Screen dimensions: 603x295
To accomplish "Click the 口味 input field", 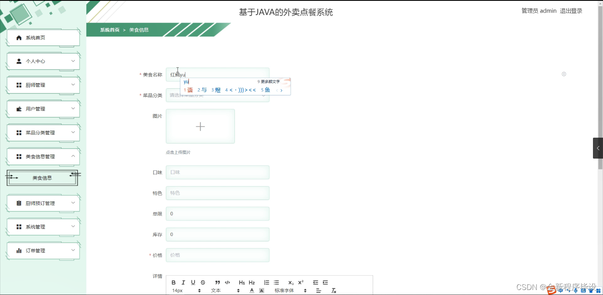I will click(x=217, y=172).
